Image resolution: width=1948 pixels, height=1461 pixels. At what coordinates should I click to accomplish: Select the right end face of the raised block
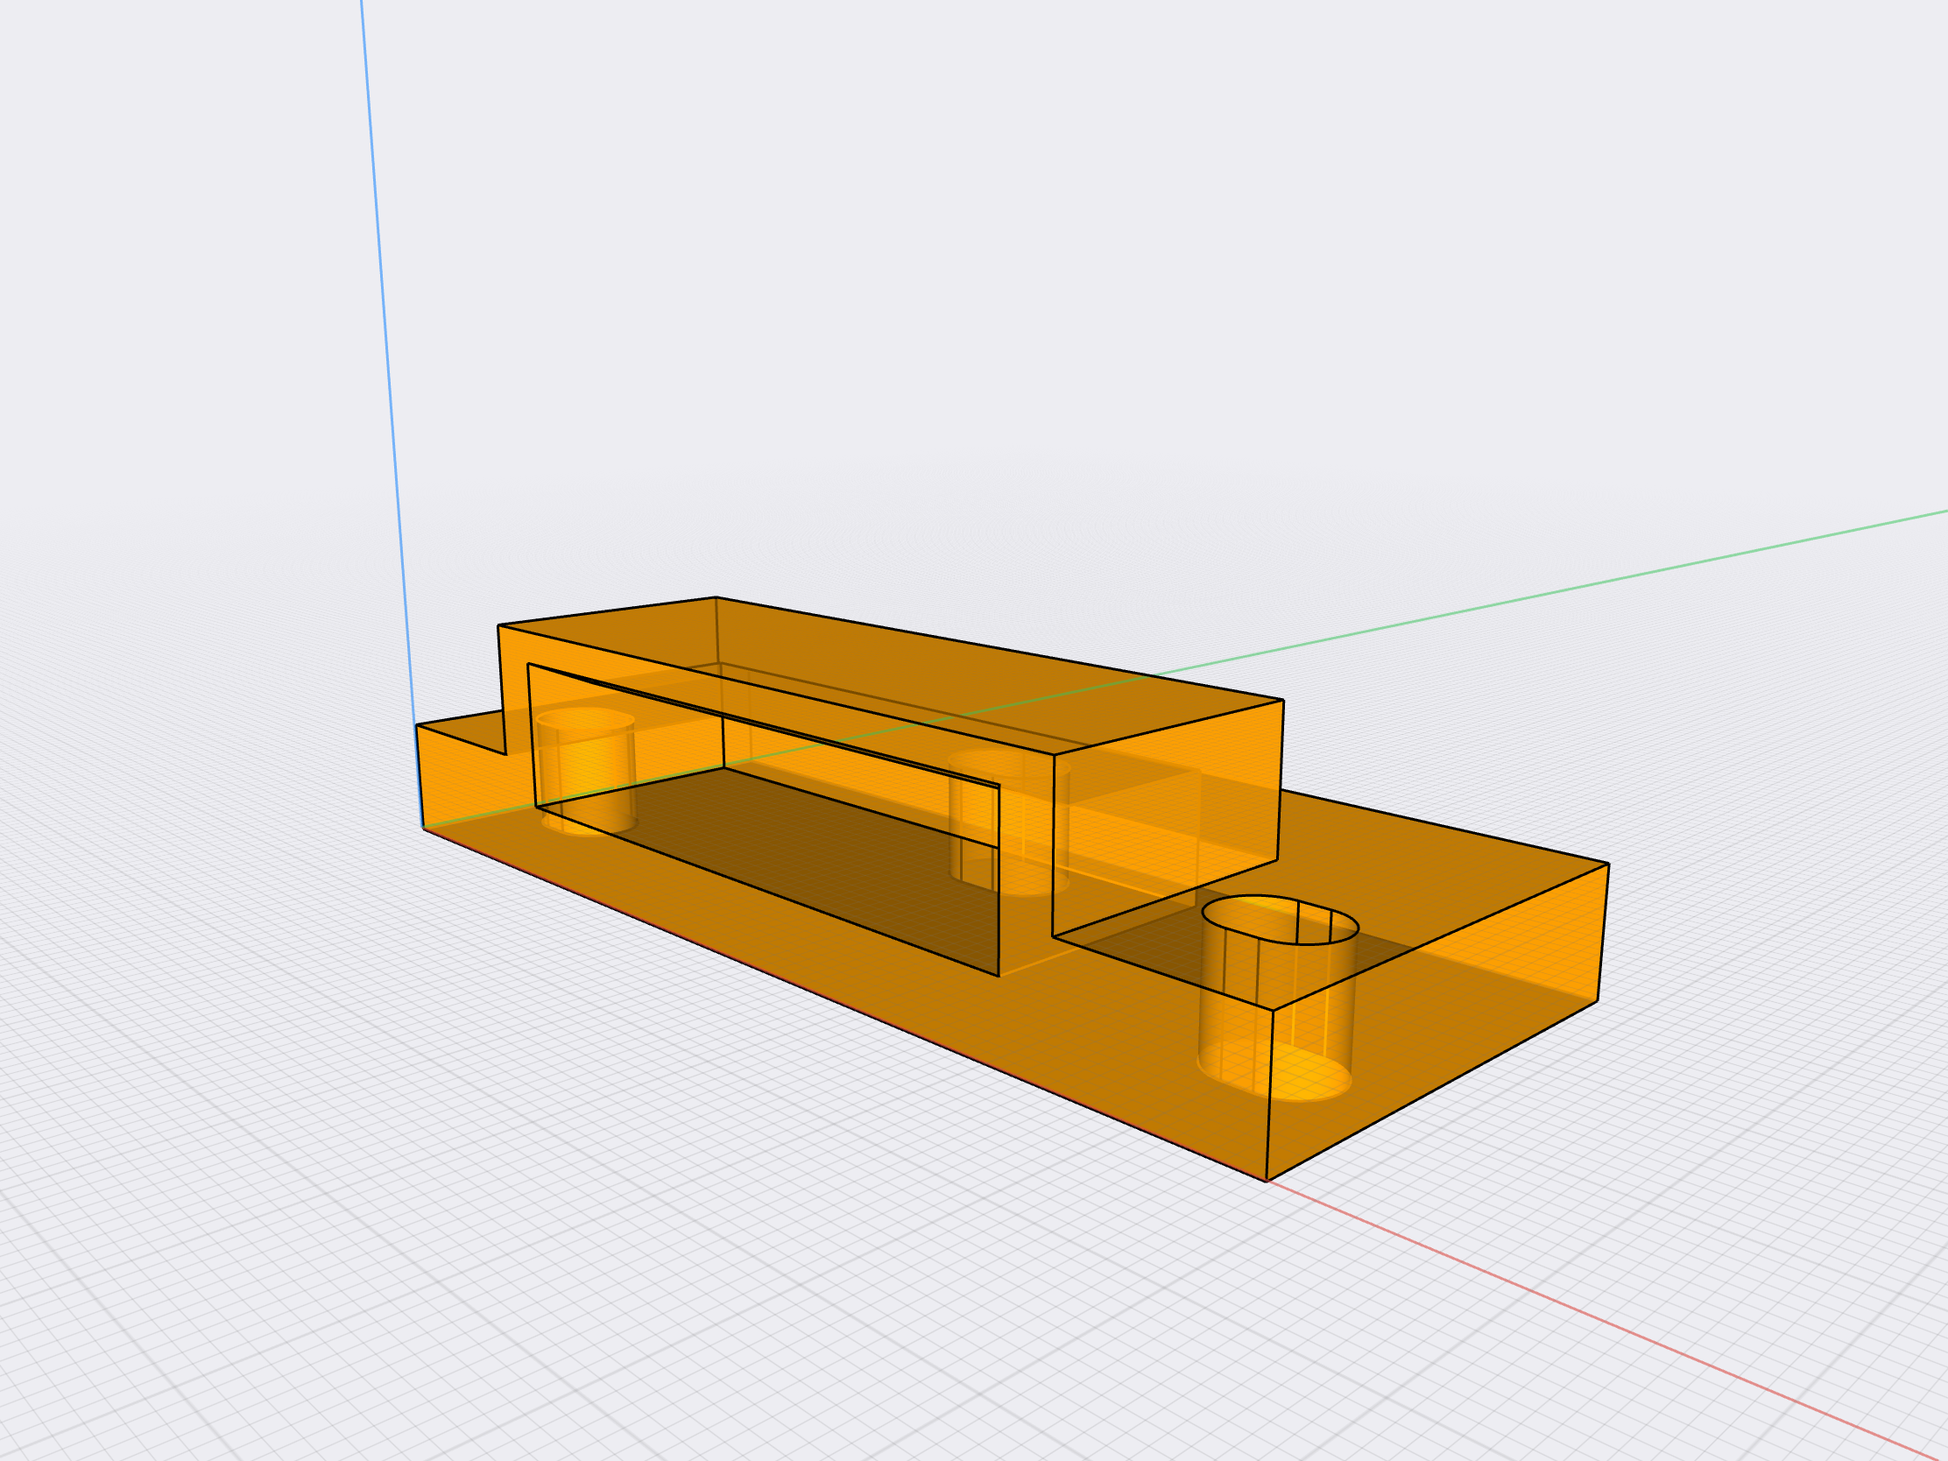(1167, 818)
